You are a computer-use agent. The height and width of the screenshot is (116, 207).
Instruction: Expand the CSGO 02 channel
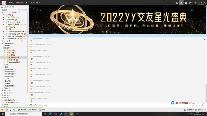pyautogui.click(x=3, y=98)
